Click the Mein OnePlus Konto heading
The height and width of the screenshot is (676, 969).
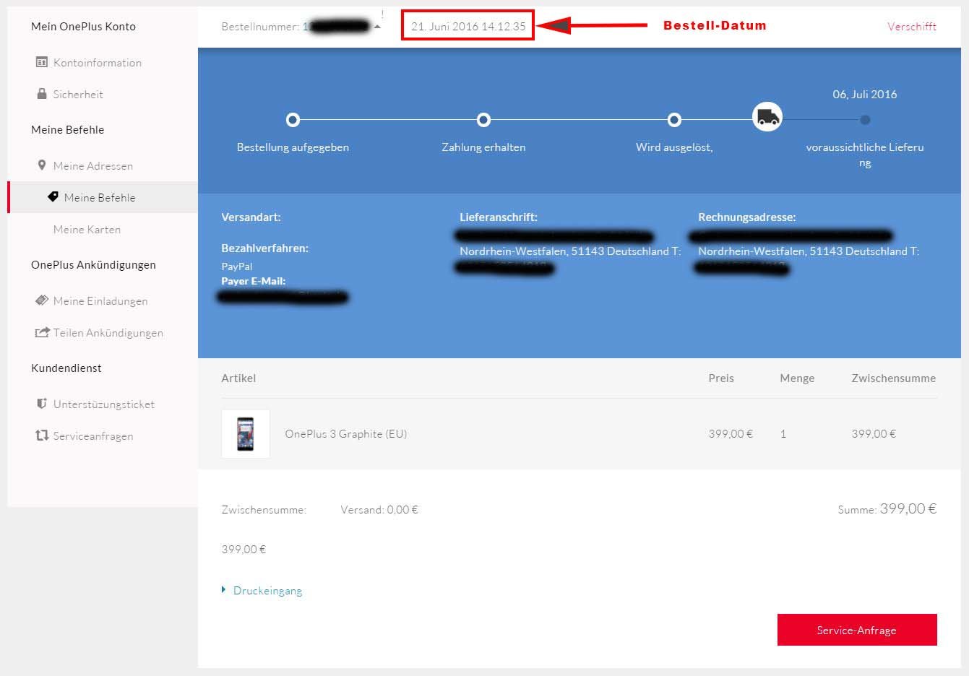click(x=83, y=27)
